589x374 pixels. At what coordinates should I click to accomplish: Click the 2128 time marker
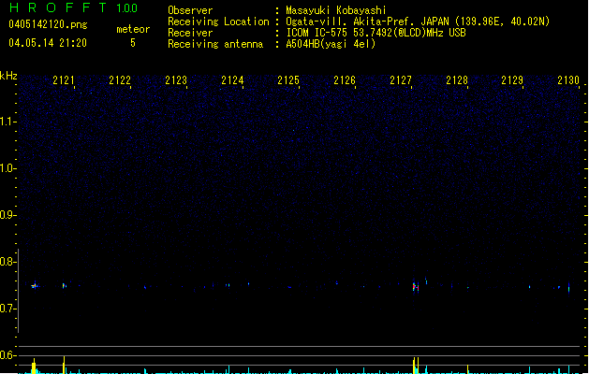point(457,80)
